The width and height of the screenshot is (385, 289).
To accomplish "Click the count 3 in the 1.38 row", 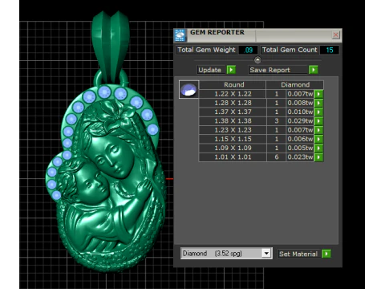I will [277, 121].
